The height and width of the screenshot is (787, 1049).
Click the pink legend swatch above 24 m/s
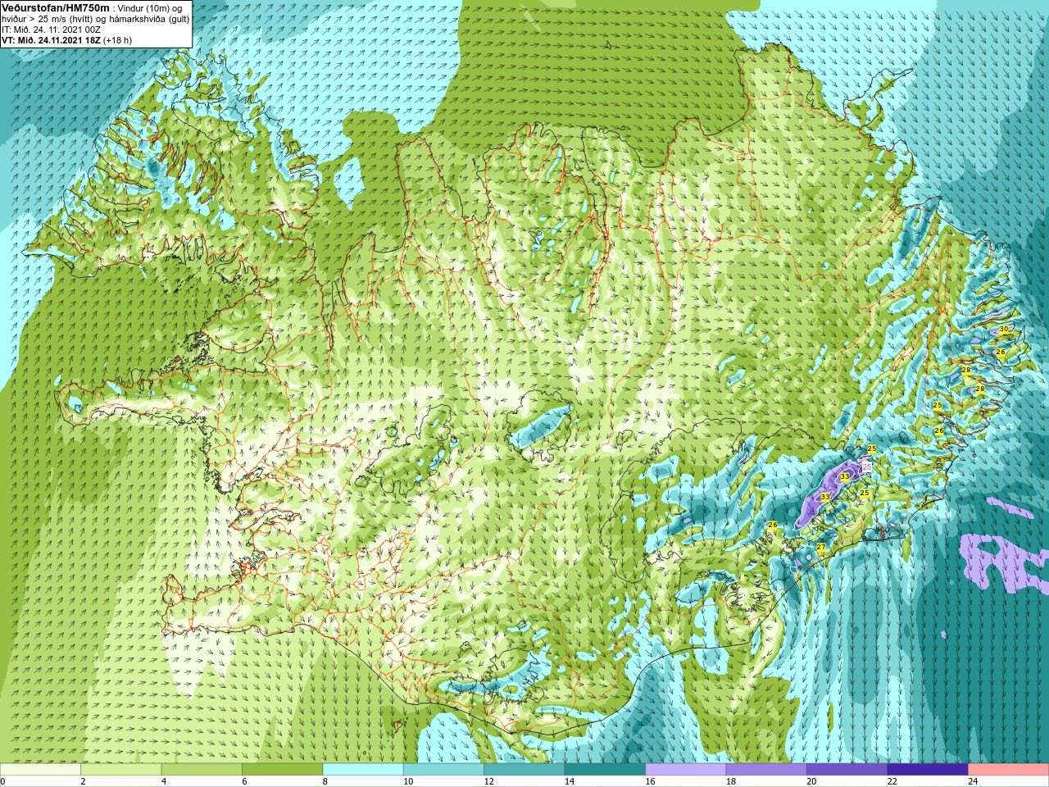point(1009,769)
